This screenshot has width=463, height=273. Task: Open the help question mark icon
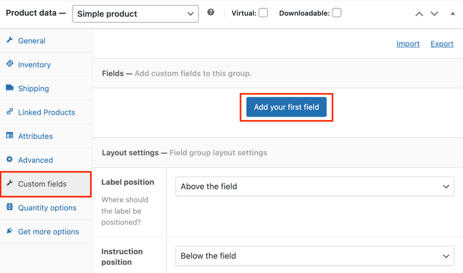pyautogui.click(x=211, y=12)
